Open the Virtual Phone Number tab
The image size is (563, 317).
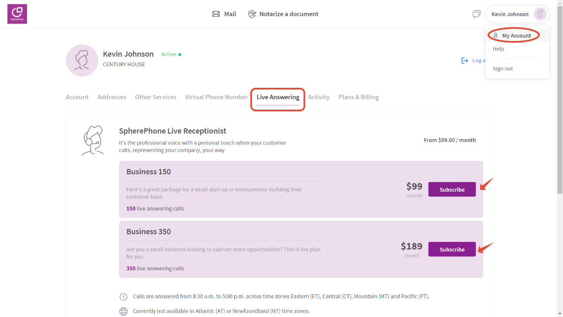pyautogui.click(x=216, y=97)
